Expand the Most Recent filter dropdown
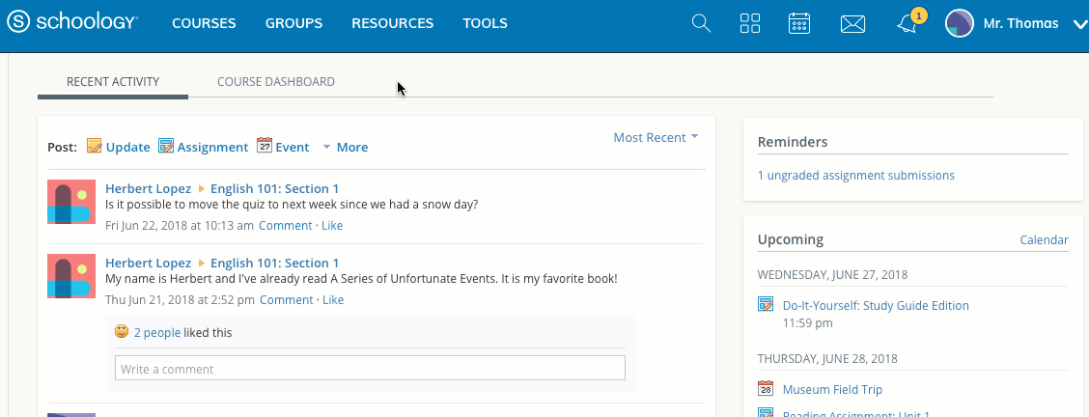This screenshot has height=417, width=1089. click(x=656, y=138)
